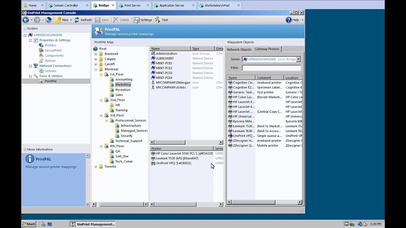Switch to the Print Server tab
This screenshot has height=228, width=406.
pos(132,5)
